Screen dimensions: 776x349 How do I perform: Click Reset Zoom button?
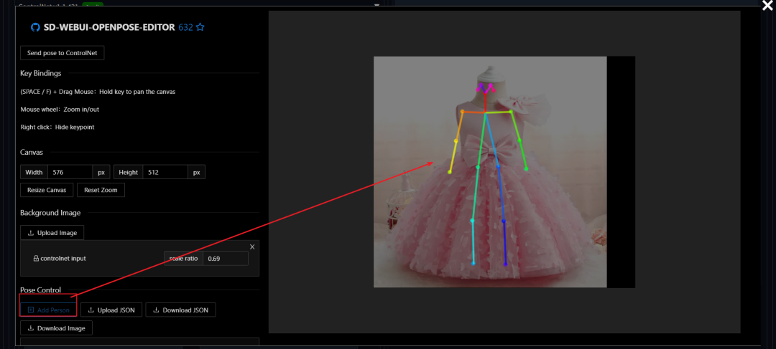click(101, 190)
